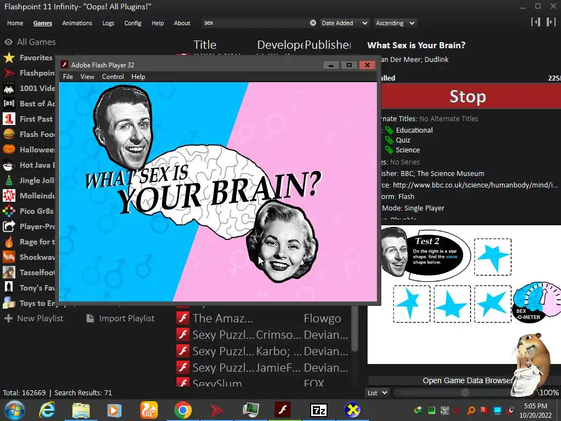Switch to the Animations tab
This screenshot has width=561, height=421.
(x=77, y=23)
